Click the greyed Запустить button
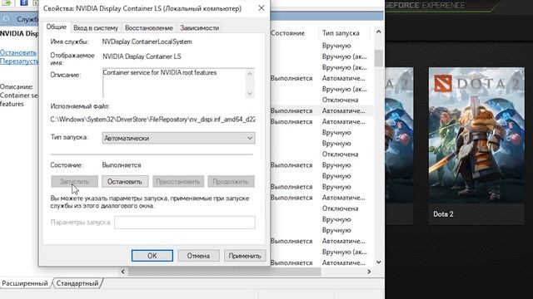Image resolution: width=533 pixels, height=299 pixels. coord(74,182)
